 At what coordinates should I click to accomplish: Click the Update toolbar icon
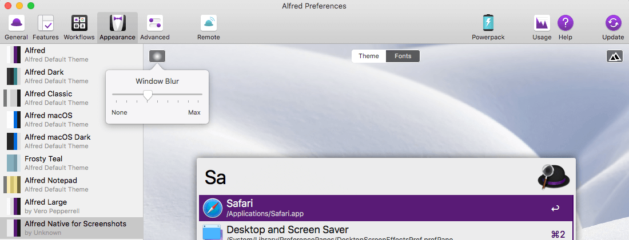[613, 27]
